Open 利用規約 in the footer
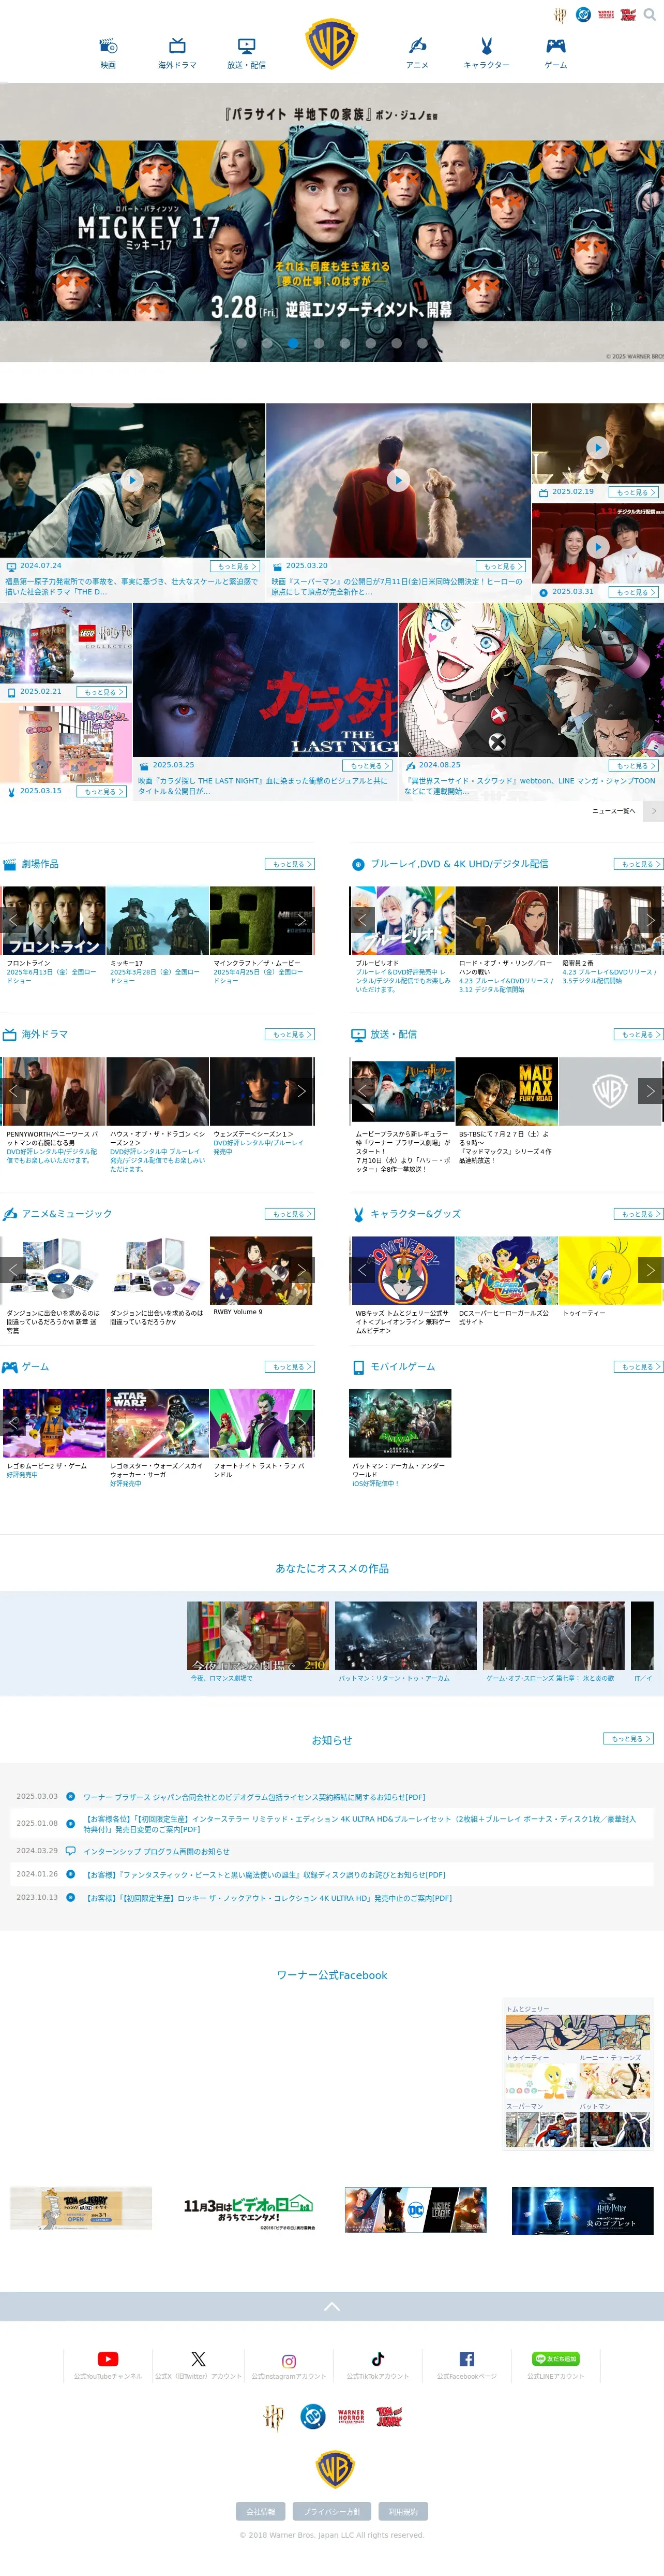 click(x=403, y=2511)
